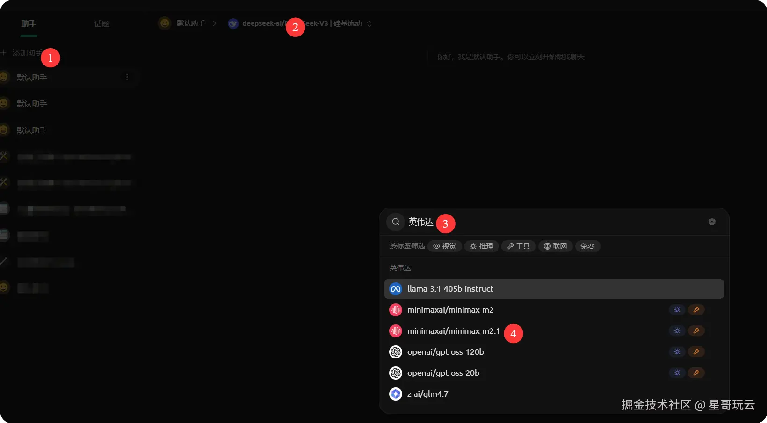
Task: Select the second 默认助手 in the sidebar
Action: coord(69,103)
